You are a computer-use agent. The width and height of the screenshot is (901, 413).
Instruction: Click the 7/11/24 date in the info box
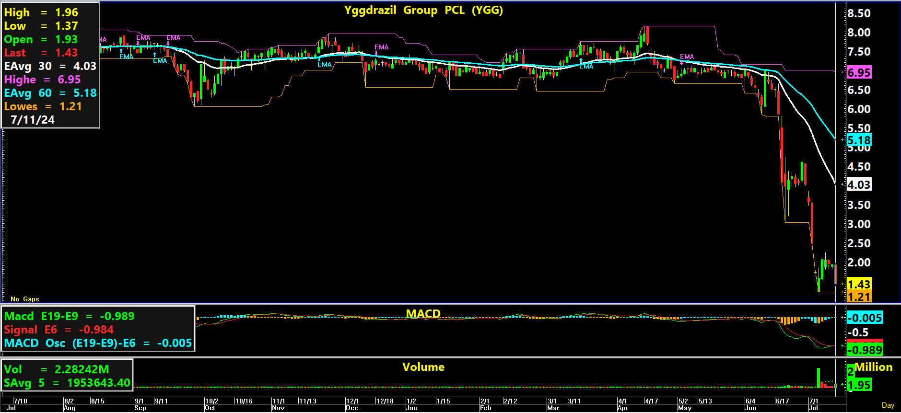click(33, 120)
